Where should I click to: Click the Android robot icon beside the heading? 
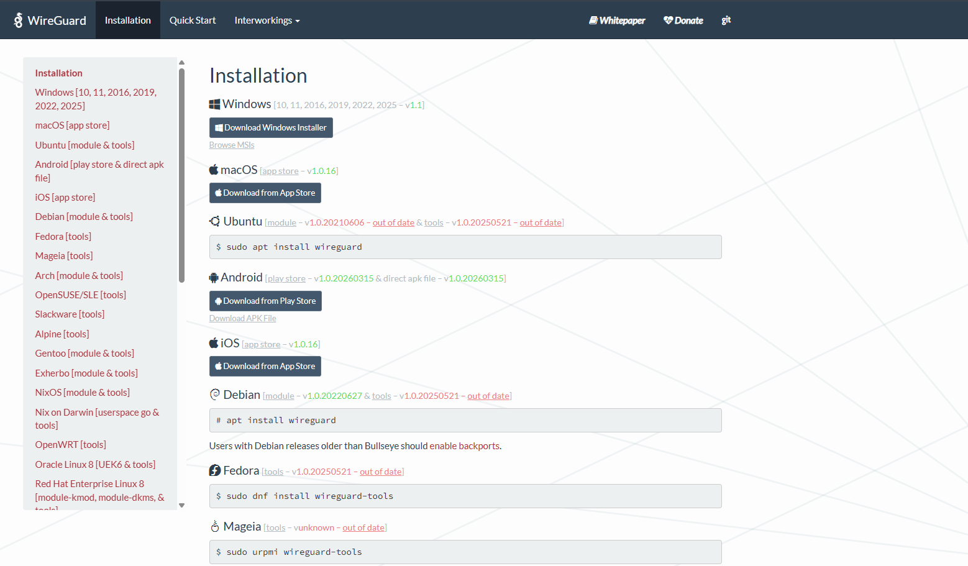[x=214, y=278]
